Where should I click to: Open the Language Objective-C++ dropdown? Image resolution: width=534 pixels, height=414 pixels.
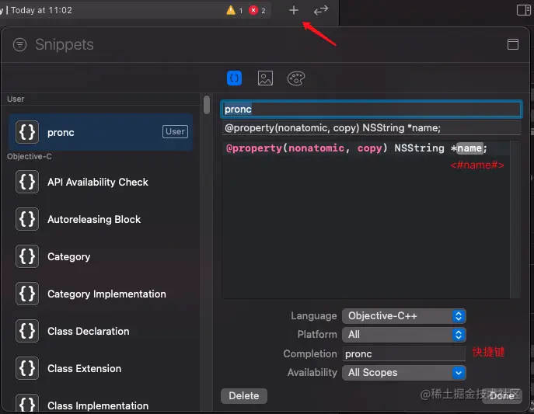coord(404,316)
